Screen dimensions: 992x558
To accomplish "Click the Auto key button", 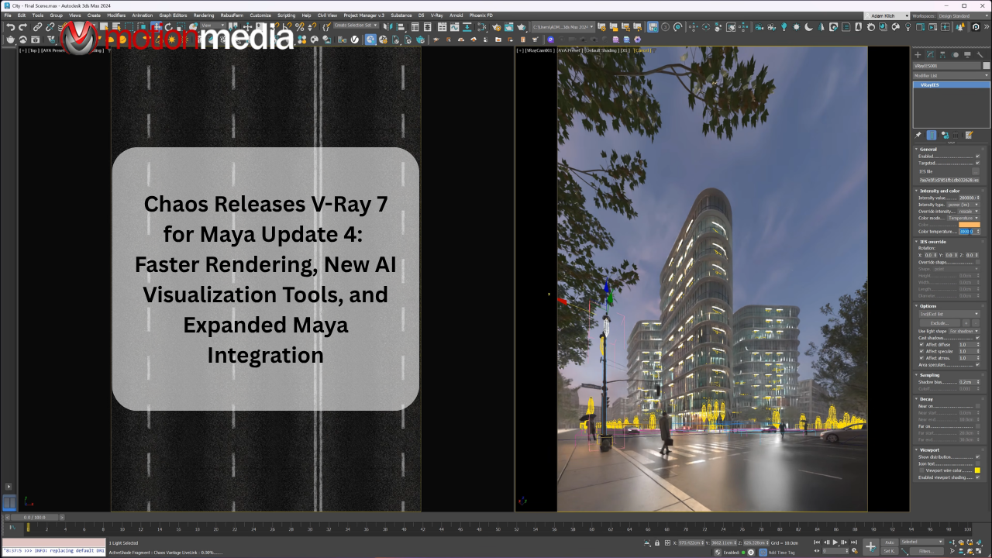I will coord(890,542).
